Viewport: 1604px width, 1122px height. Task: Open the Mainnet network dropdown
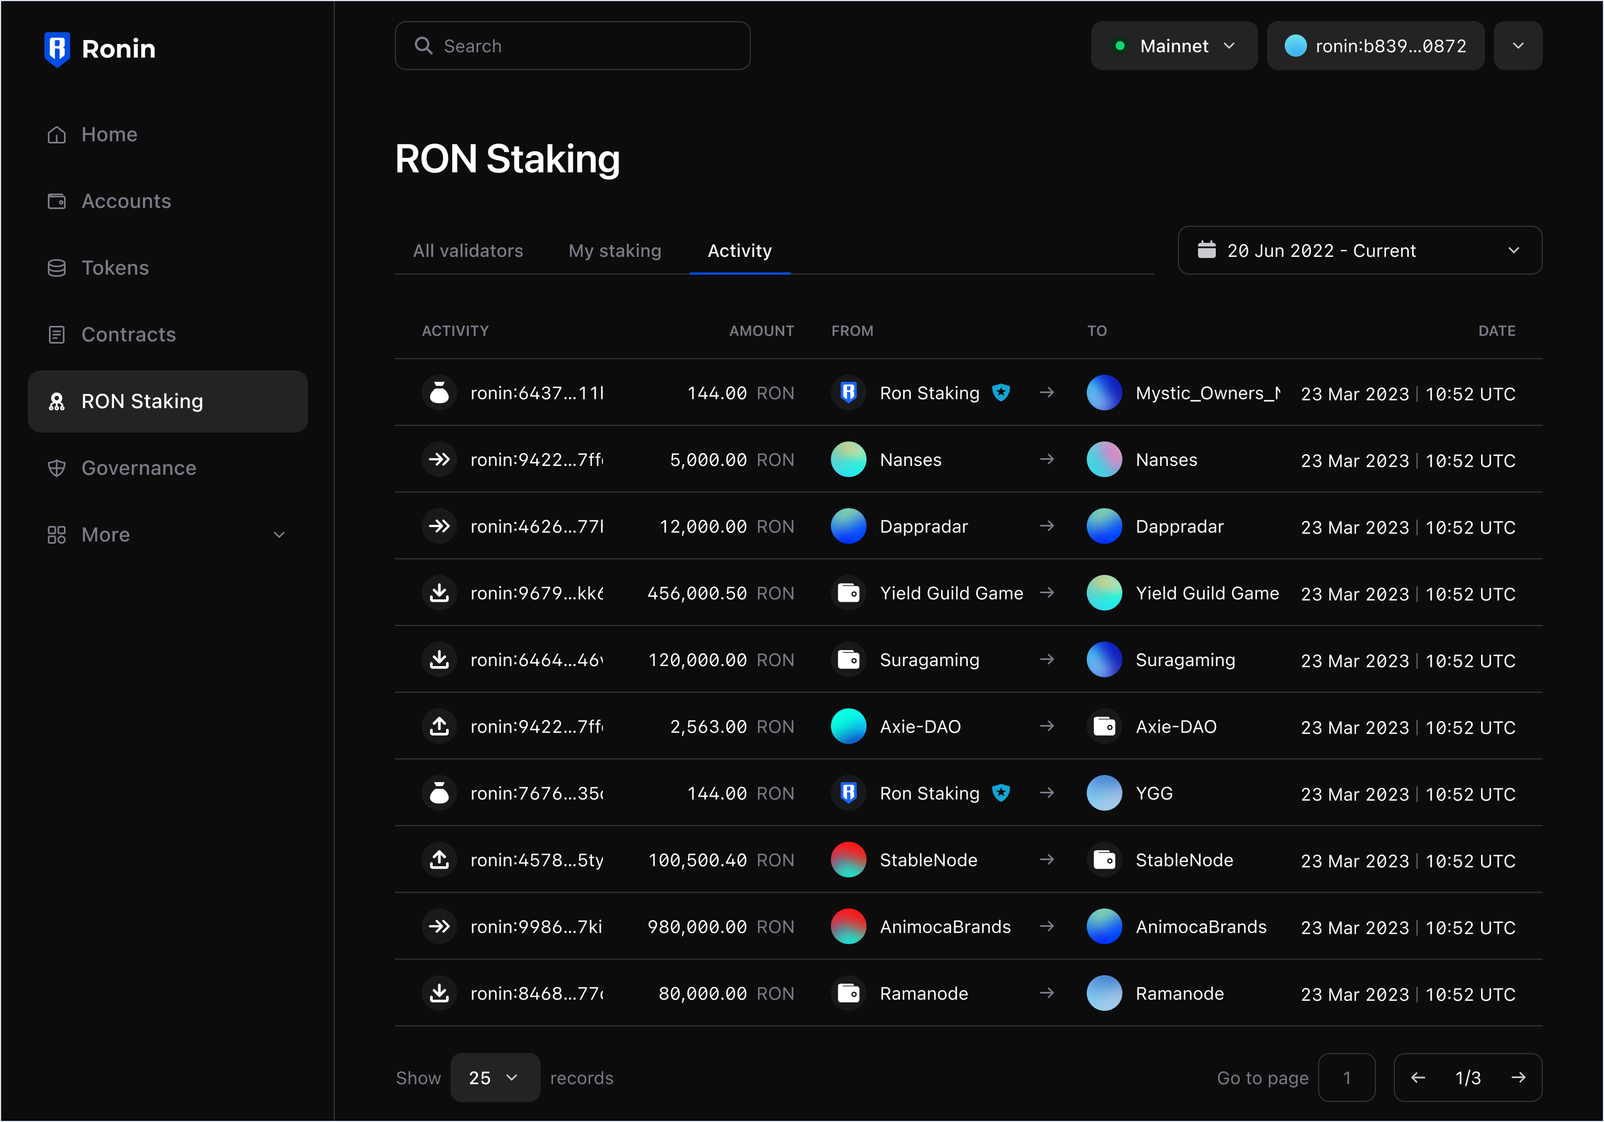[1174, 46]
